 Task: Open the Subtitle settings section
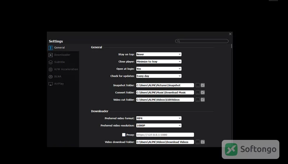63,62
